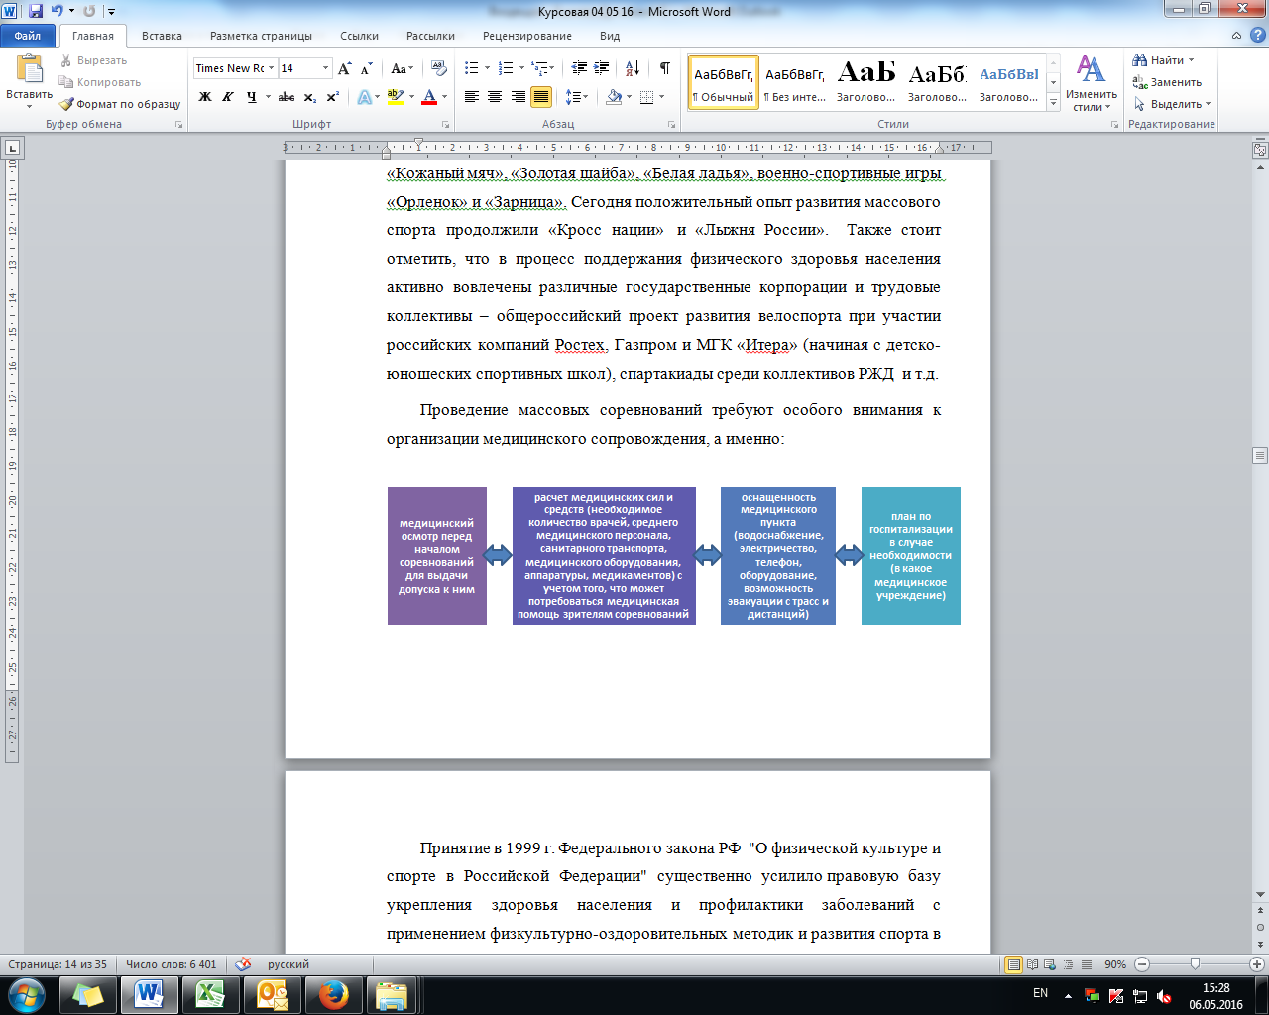Toggle paragraph marks display (¶)

(x=664, y=68)
